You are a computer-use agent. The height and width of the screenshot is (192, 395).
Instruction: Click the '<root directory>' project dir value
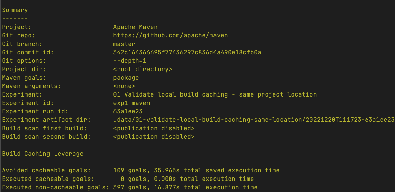143,69
